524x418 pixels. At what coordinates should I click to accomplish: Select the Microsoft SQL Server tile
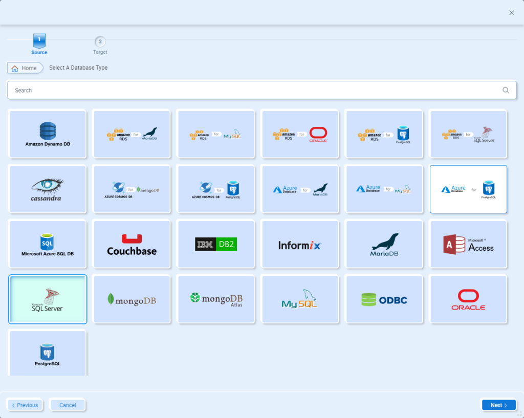48,299
